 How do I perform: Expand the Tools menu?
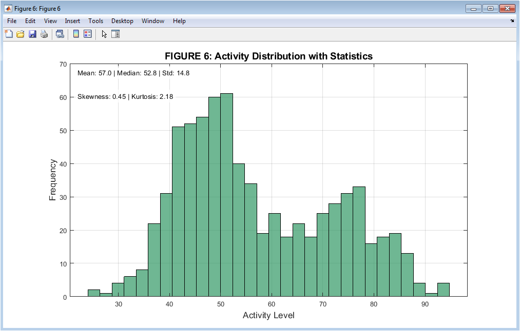pyautogui.click(x=95, y=21)
